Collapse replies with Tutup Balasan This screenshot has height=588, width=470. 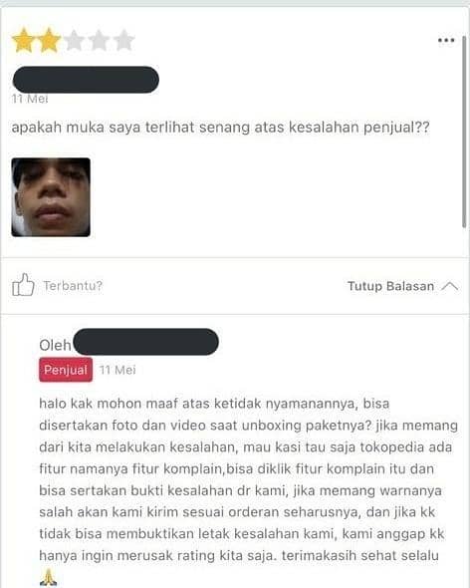coord(390,286)
